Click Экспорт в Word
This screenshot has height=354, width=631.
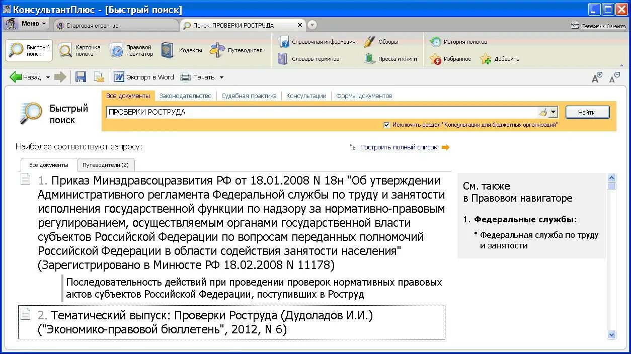pyautogui.click(x=144, y=77)
